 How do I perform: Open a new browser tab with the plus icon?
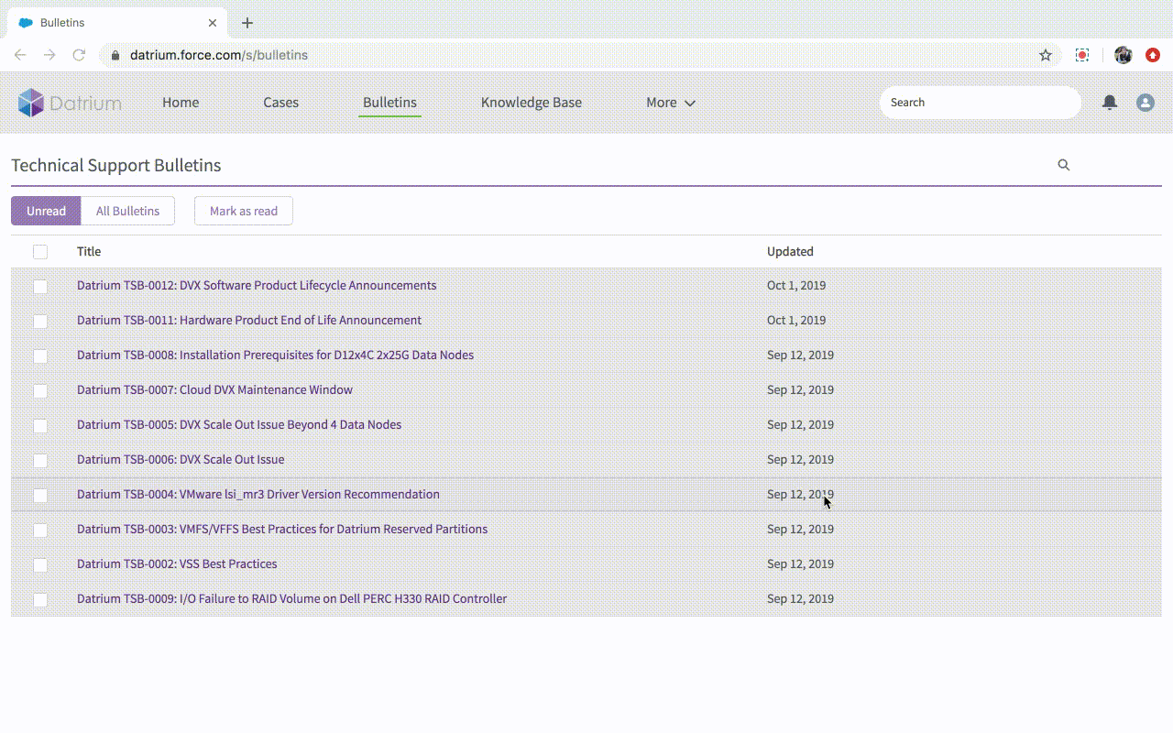pyautogui.click(x=247, y=23)
